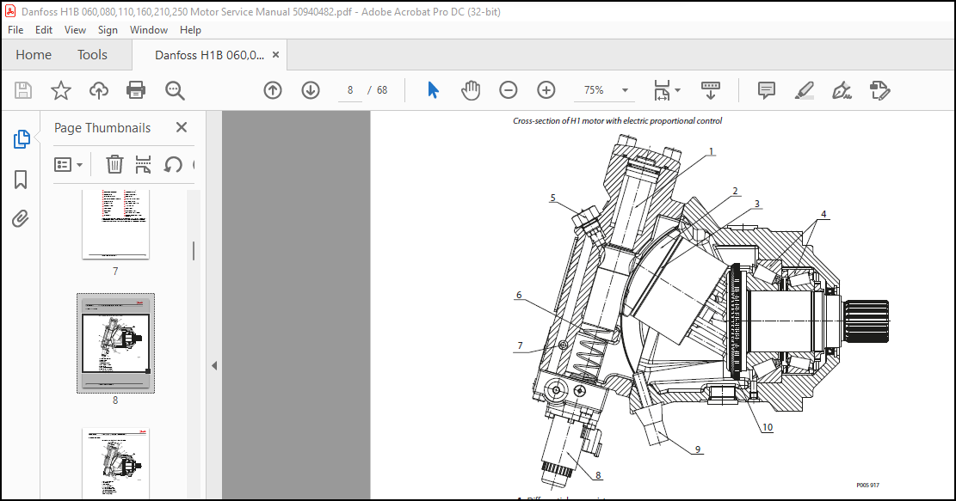Click the '68' total page count
Image resolution: width=956 pixels, height=501 pixels.
(382, 90)
